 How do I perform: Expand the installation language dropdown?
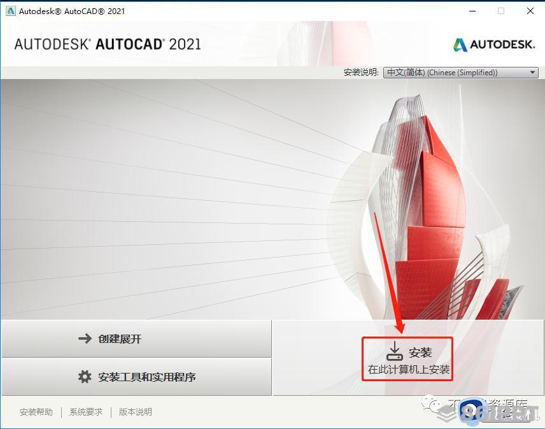pos(460,73)
